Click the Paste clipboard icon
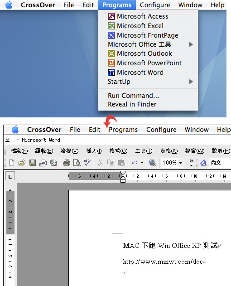The width and height of the screenshot is (231, 286). [x=121, y=163]
